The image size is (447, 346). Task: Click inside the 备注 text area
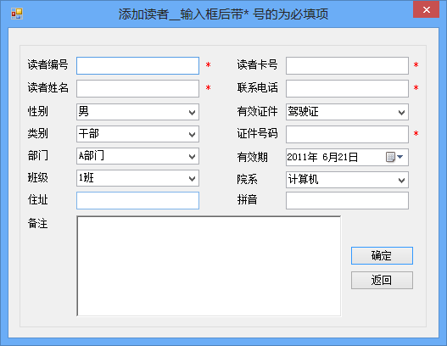[x=209, y=266]
